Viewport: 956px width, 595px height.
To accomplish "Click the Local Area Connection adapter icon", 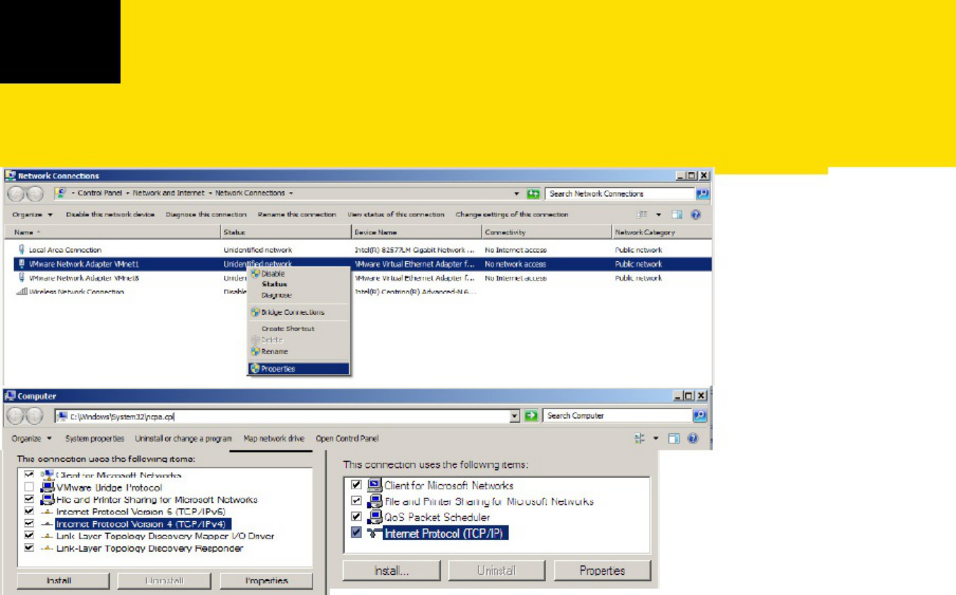I will coord(22,249).
